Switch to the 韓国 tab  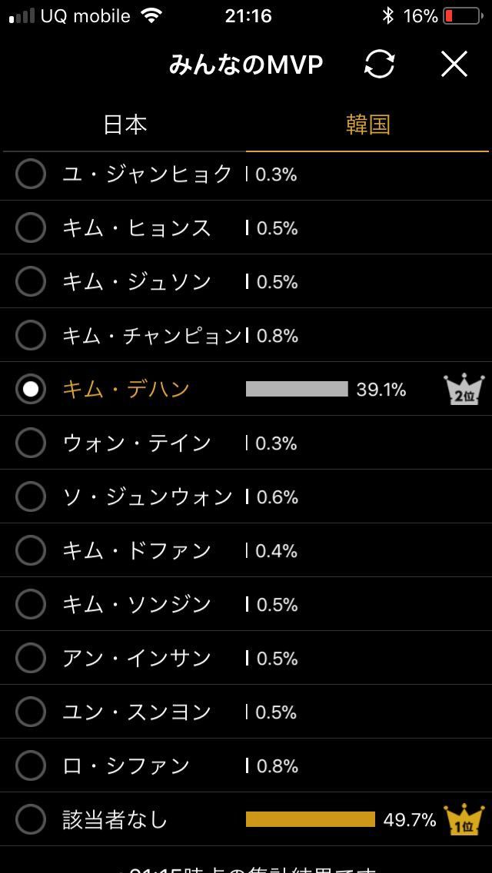point(367,124)
